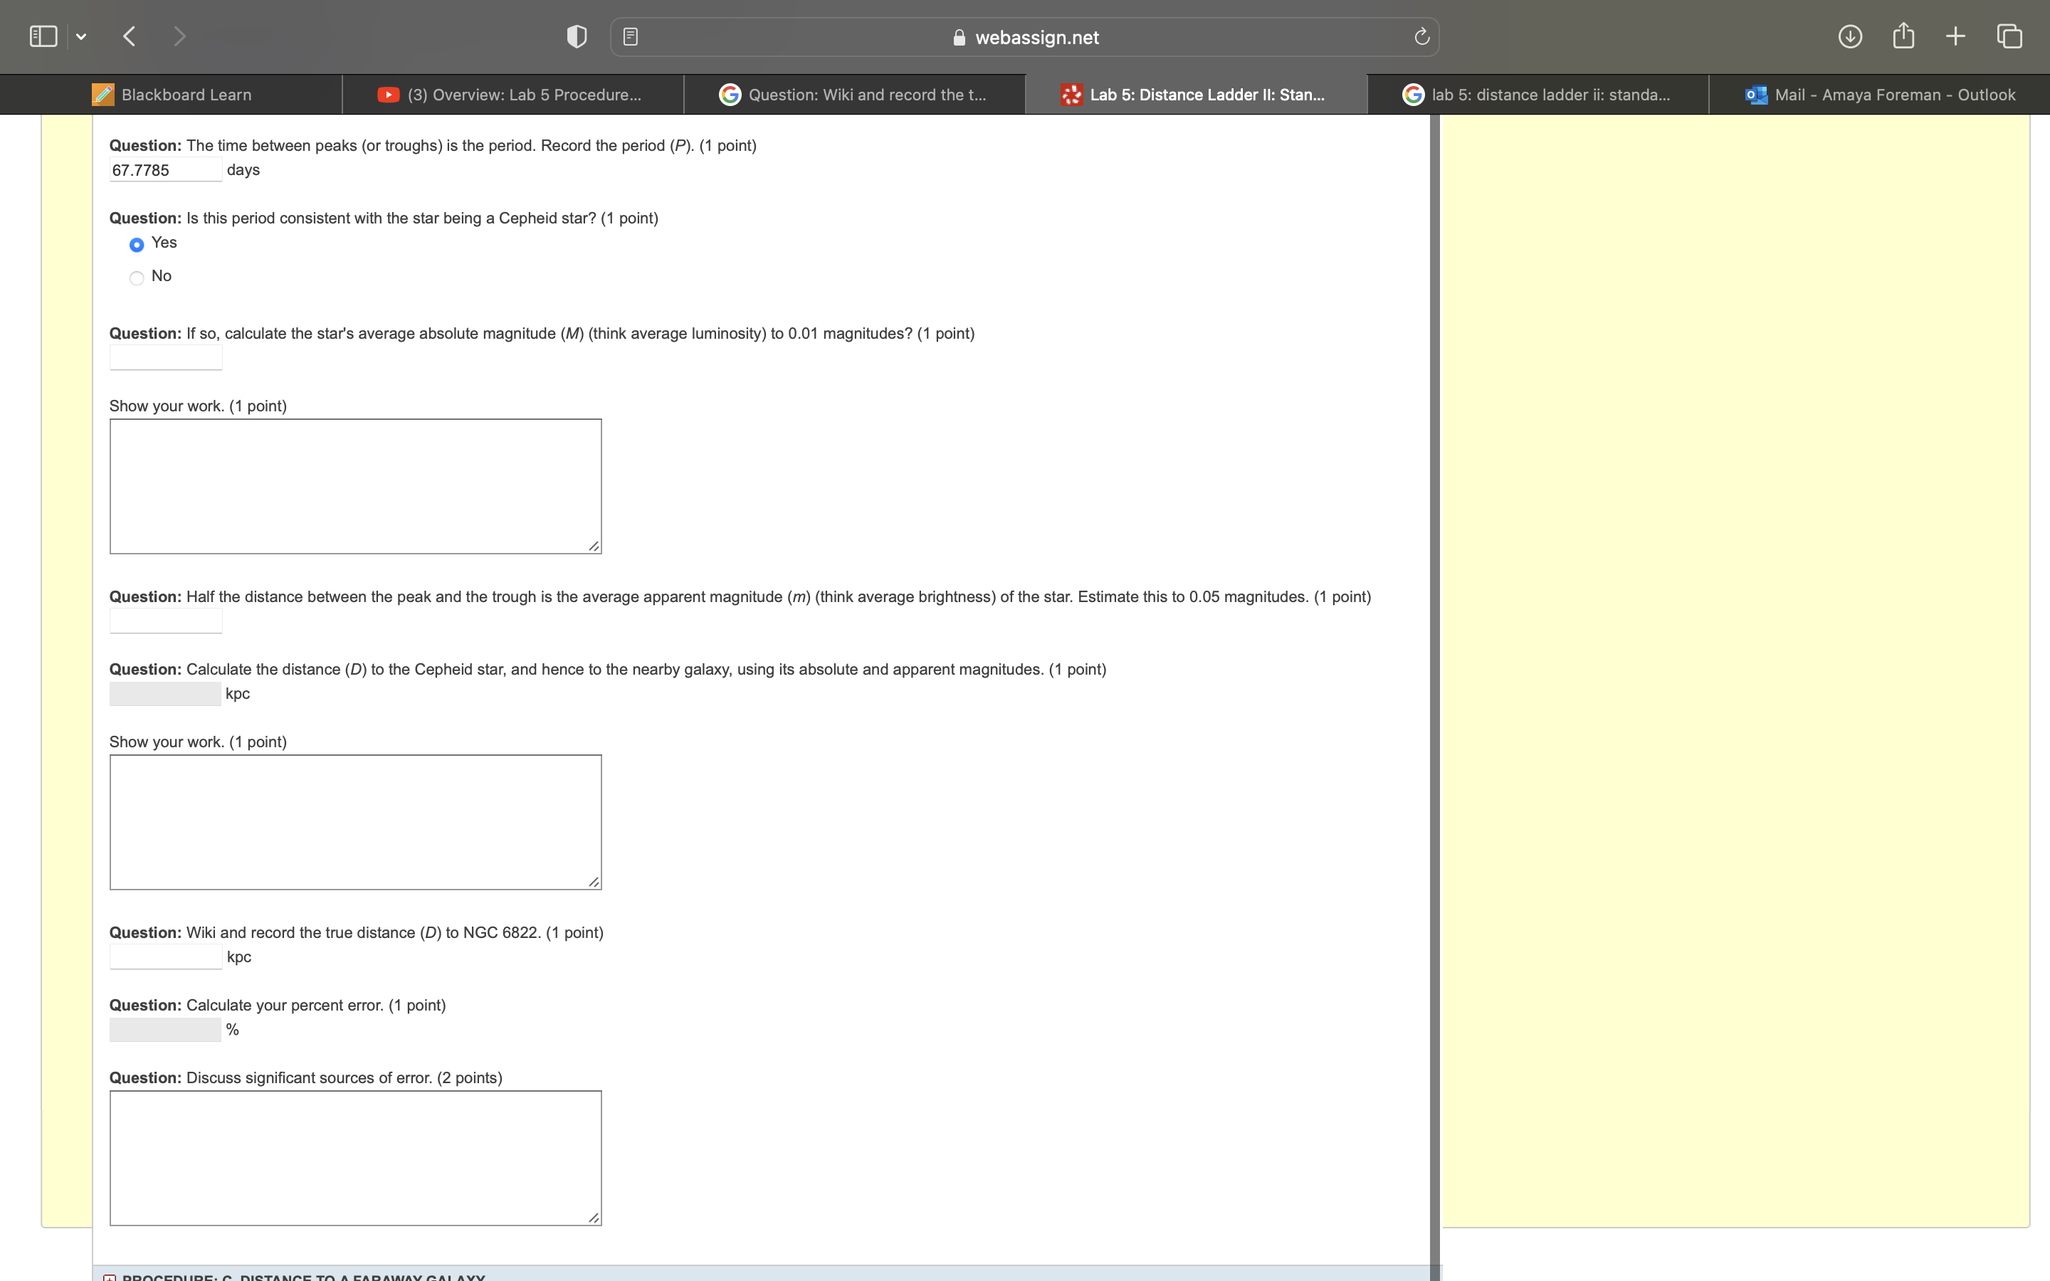
Task: Reload the webassign.net page
Action: pyautogui.click(x=1421, y=36)
